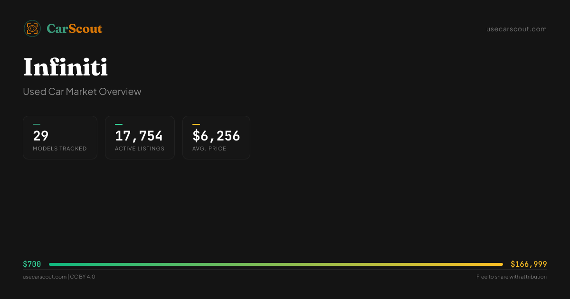Click the CarScout brand wordmark
570x299 pixels.
coord(75,29)
